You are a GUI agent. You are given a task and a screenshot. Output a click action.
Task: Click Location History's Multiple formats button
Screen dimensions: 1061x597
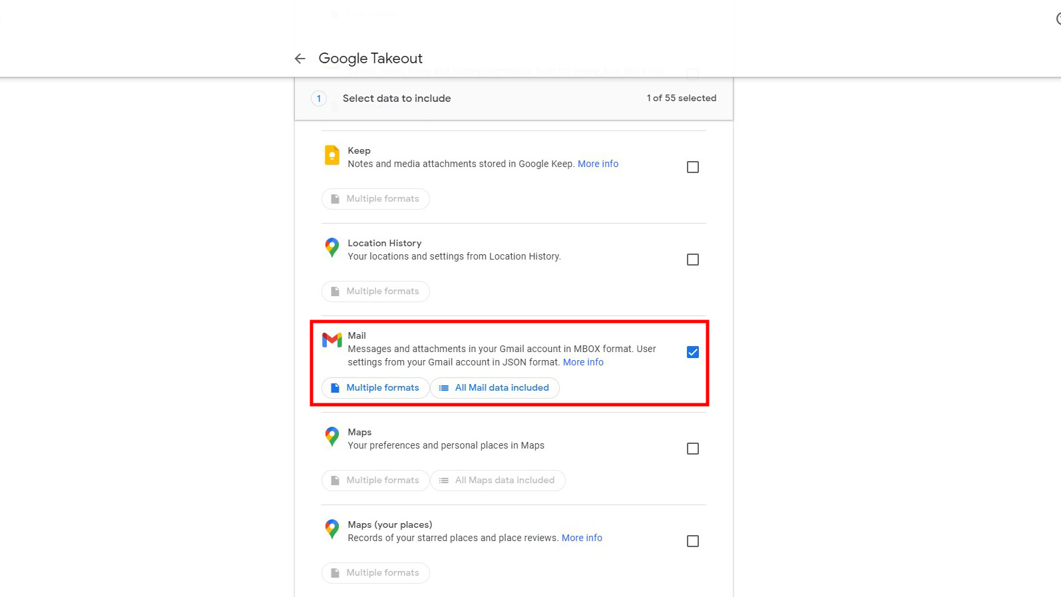(375, 292)
